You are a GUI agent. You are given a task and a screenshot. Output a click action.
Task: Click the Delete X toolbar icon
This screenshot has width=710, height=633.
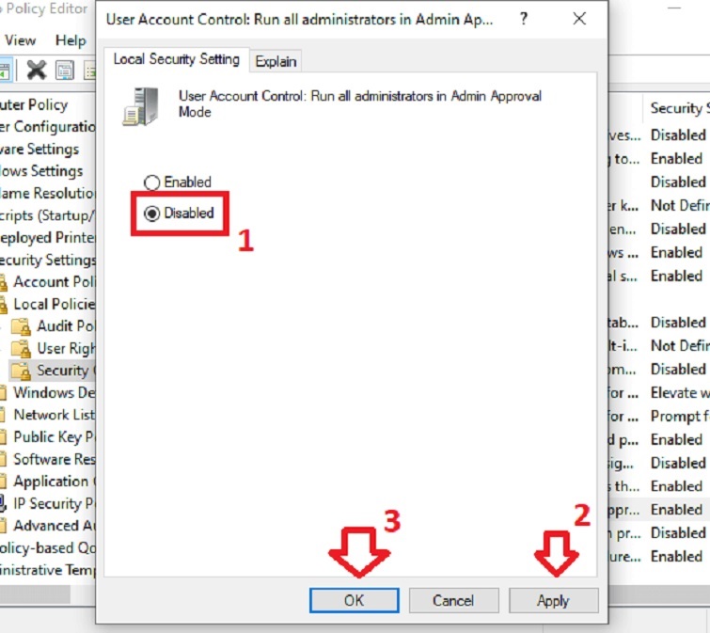pos(37,71)
